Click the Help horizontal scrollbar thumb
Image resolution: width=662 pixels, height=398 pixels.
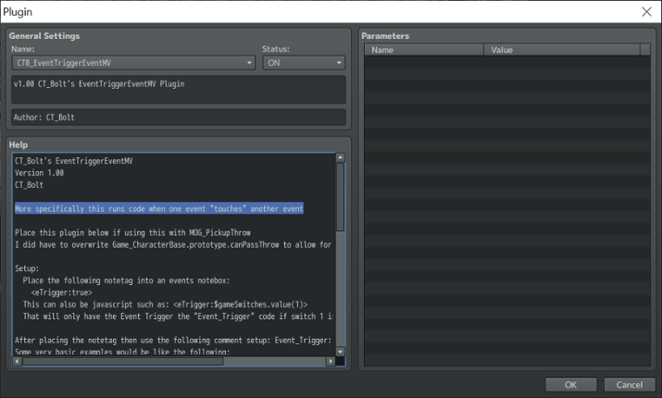[x=123, y=361]
